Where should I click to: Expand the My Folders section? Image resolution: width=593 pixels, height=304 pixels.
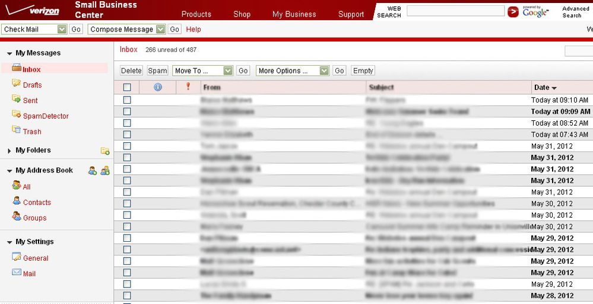(9, 151)
